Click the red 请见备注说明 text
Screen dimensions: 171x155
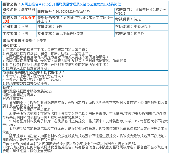tap(19, 19)
